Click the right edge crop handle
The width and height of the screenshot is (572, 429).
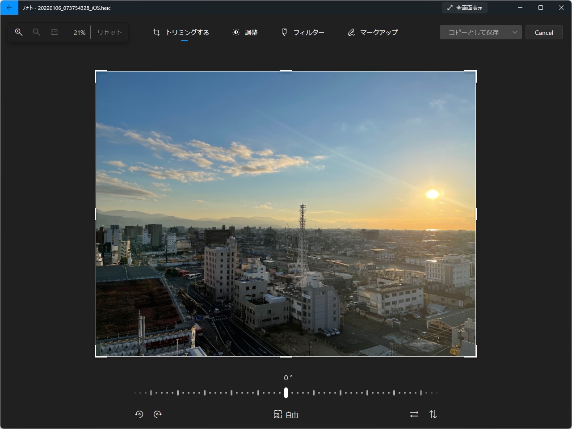pos(476,214)
